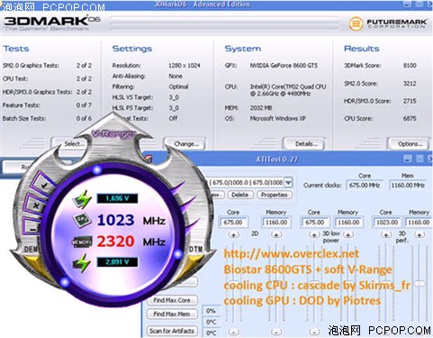
Task: Click the GPU chip icon in V-Ranger
Action: (82, 220)
